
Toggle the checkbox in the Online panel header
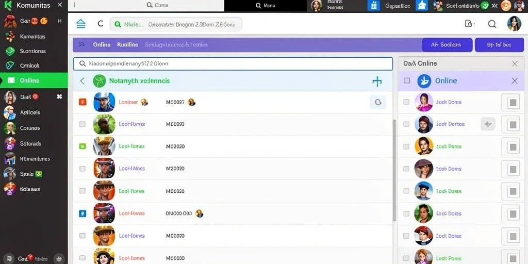[407, 81]
